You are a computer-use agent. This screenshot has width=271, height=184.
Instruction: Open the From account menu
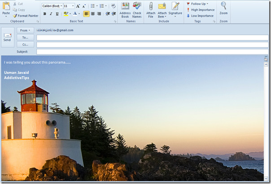25,30
